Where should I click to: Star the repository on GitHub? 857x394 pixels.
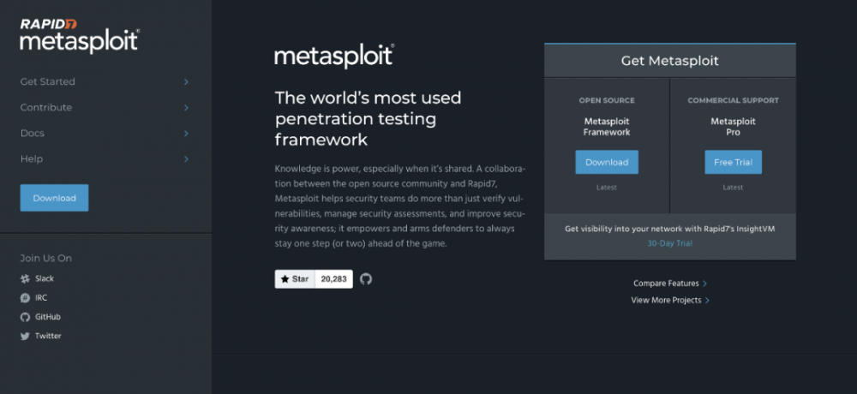(295, 279)
